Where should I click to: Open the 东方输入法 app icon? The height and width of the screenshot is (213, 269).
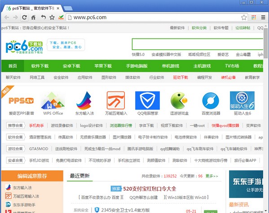coord(84,100)
